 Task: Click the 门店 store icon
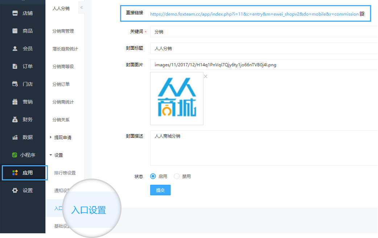[x=15, y=84]
